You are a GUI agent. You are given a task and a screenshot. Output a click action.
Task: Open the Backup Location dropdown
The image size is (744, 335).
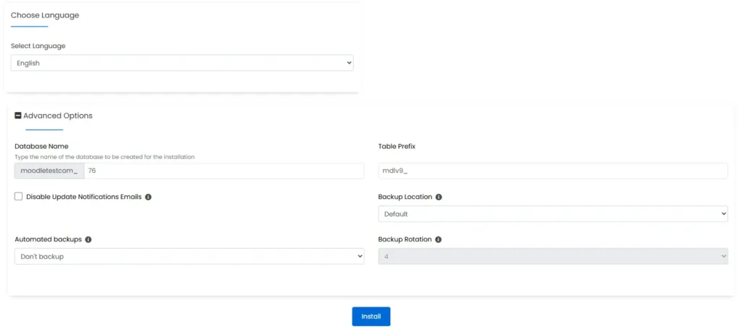[552, 214]
